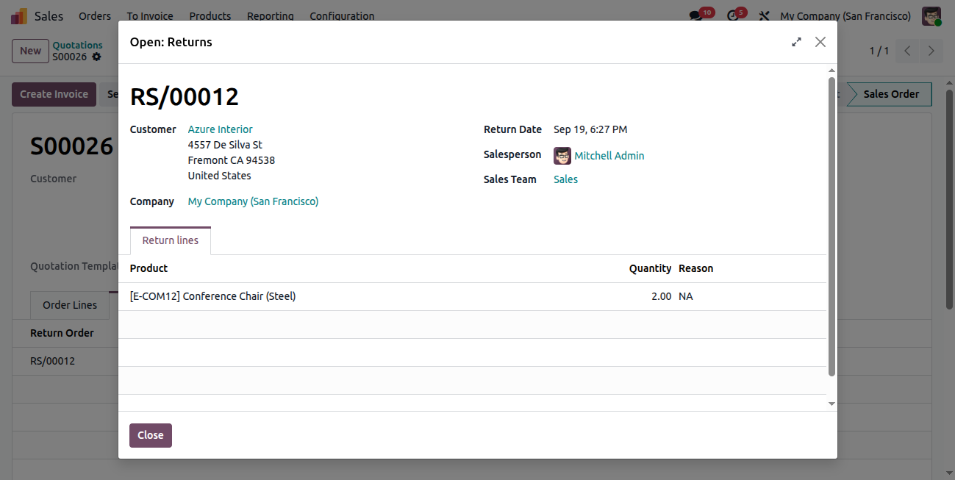Screen dimensions: 955x480
Task: Open the Orders menu
Action: [95, 15]
